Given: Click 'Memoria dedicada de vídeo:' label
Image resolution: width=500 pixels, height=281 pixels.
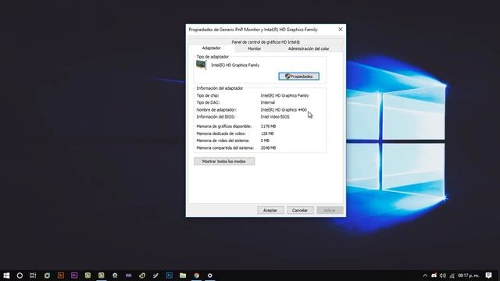Looking at the screenshot, I should tap(221, 133).
